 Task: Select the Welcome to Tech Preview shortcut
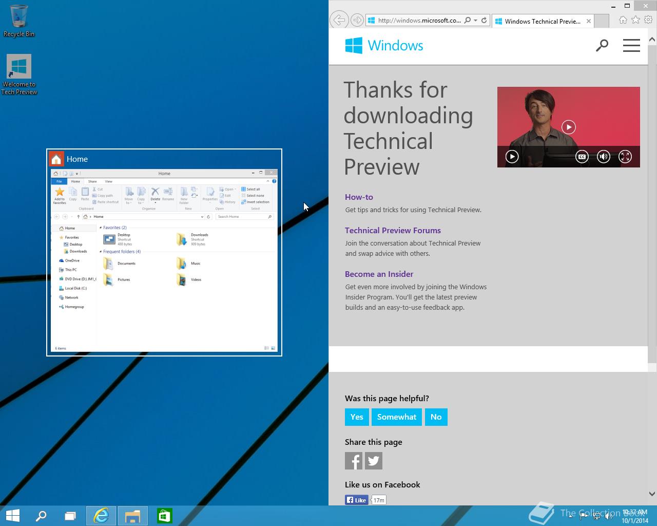point(19,74)
